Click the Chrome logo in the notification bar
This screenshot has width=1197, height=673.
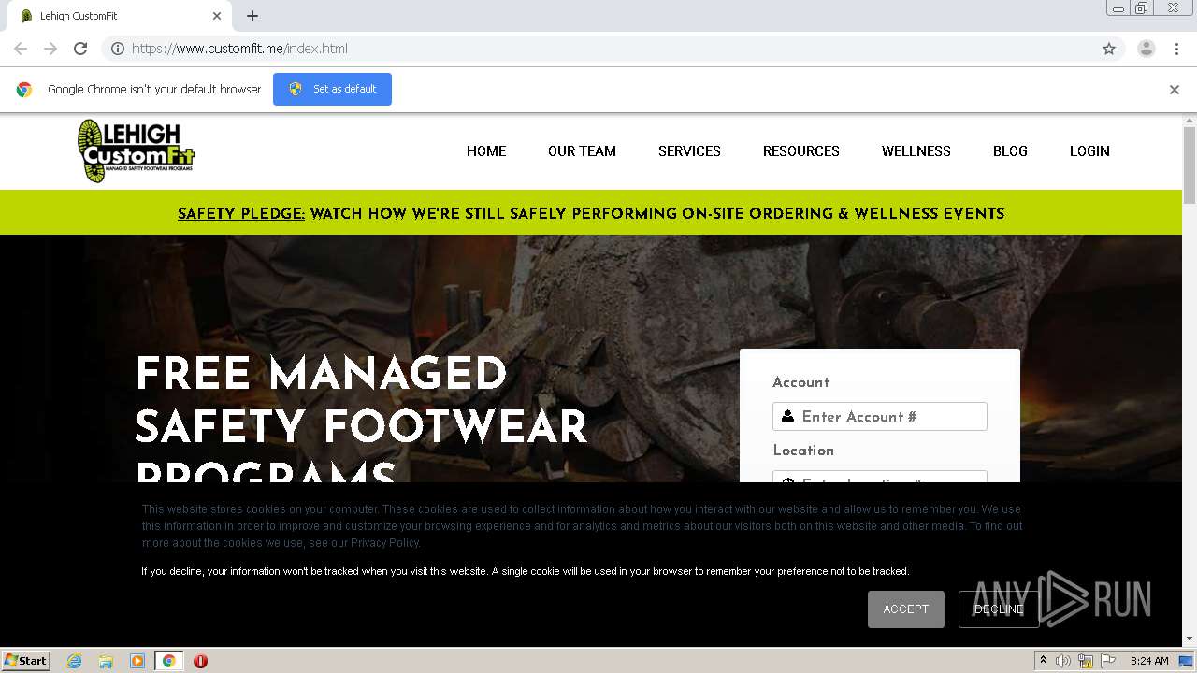(24, 90)
